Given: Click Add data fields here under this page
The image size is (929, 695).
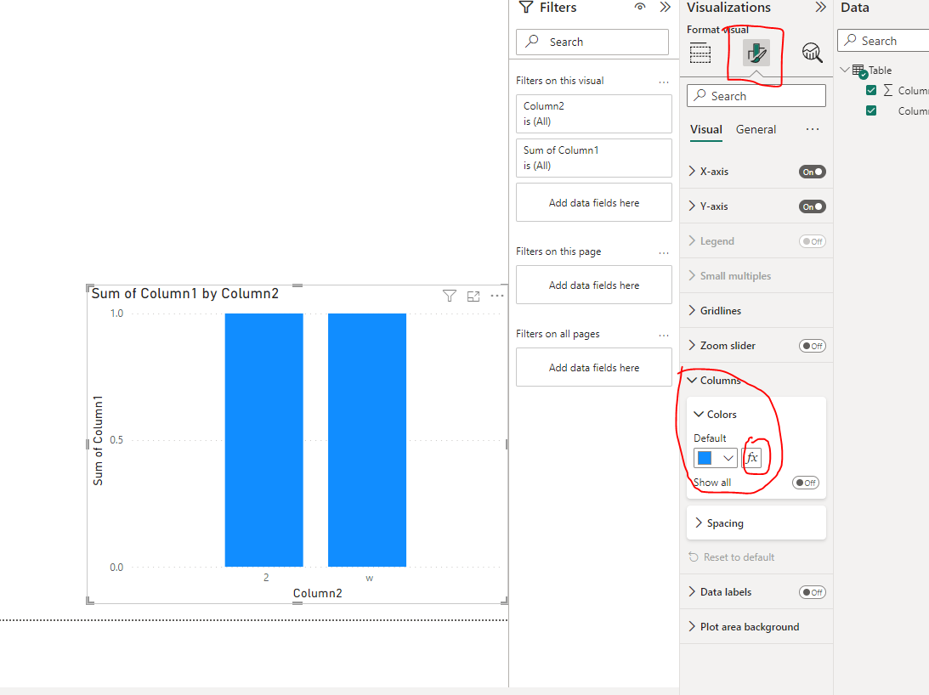Looking at the screenshot, I should point(593,285).
